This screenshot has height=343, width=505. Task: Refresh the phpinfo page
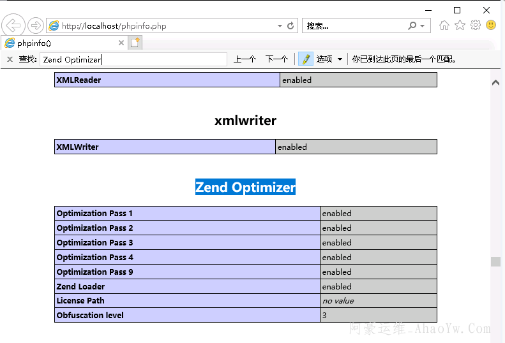[291, 26]
